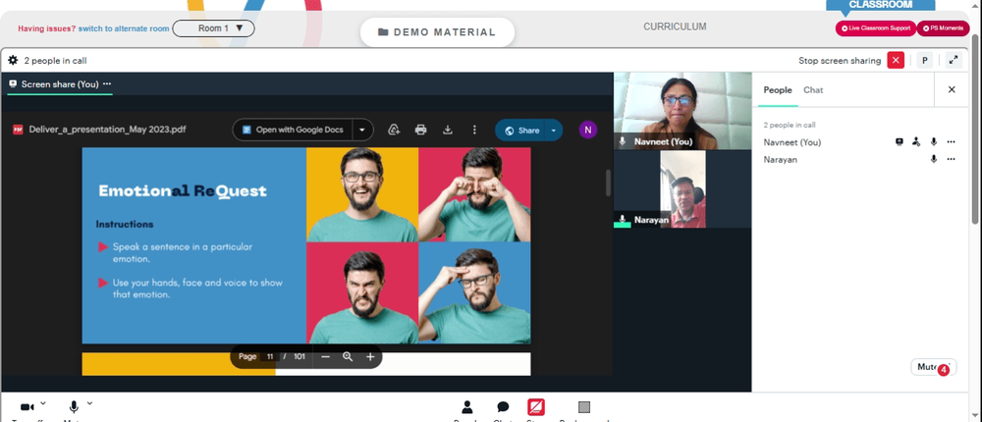
Task: Click Open with Google Docs
Action: coord(293,130)
